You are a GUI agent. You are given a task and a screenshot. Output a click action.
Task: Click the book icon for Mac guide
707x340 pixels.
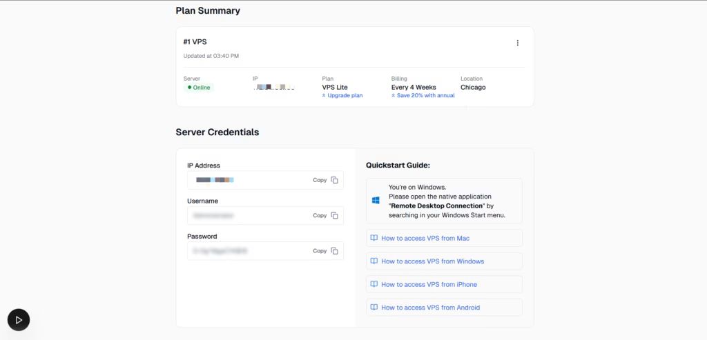[x=374, y=238]
